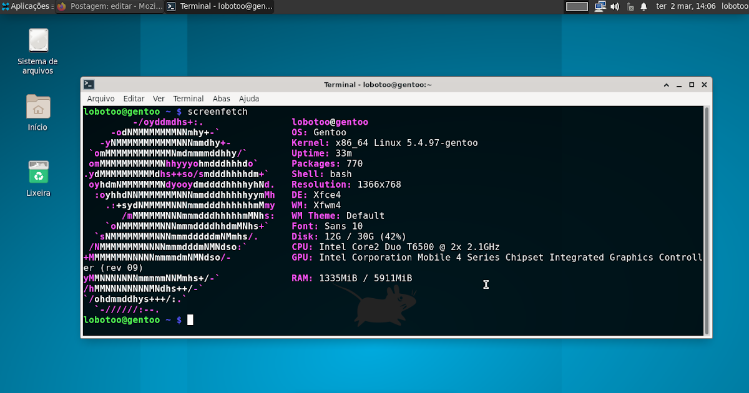
Task: Open the Abas menu in Terminal
Action: click(x=221, y=99)
